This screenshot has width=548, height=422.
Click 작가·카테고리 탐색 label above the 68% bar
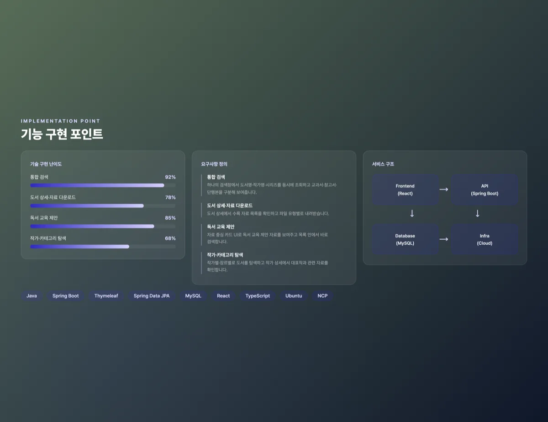click(48, 238)
